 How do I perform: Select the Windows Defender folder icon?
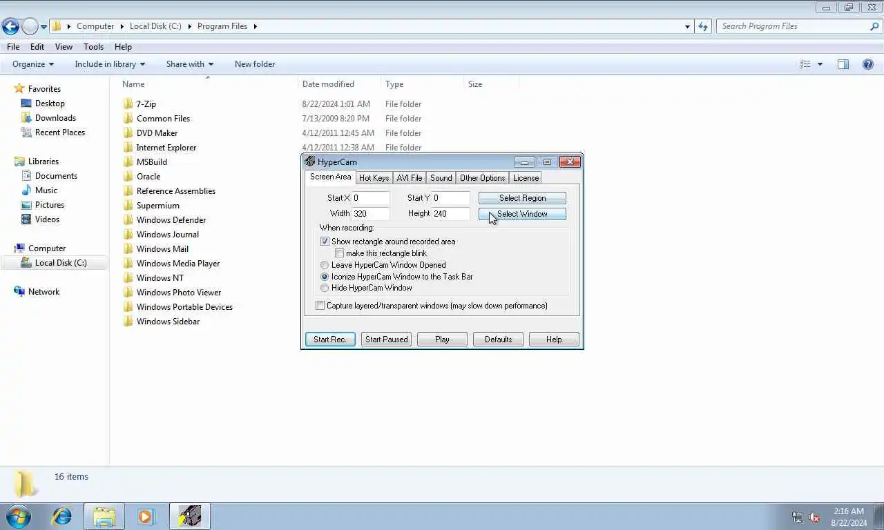tap(128, 220)
